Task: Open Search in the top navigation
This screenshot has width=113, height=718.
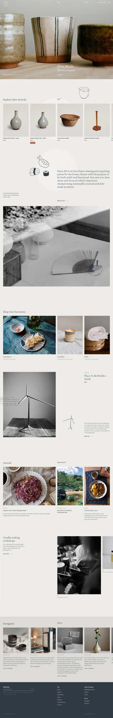Action: coord(86,2)
